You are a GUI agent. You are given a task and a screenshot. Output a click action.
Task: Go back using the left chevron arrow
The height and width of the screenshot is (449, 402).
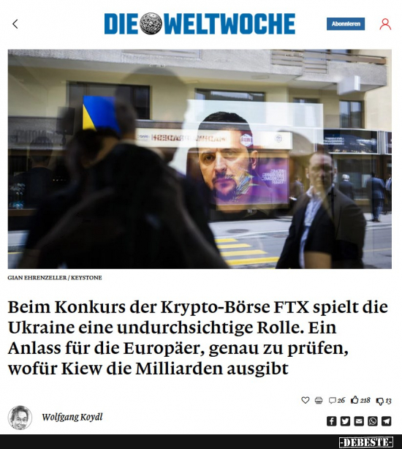click(x=15, y=24)
